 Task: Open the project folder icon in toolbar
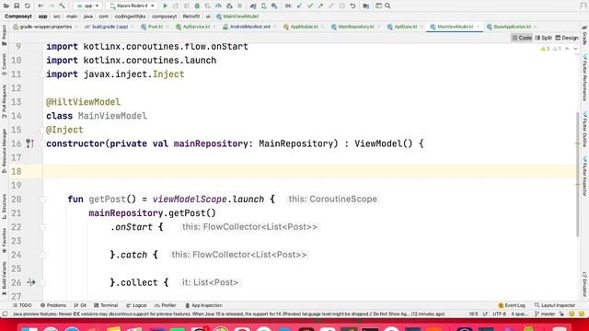pyautogui.click(x=6, y=6)
